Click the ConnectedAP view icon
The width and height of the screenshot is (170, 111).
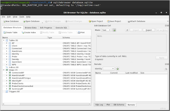[x=10, y=73]
